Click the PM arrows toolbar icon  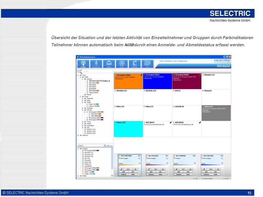pyautogui.click(x=147, y=64)
